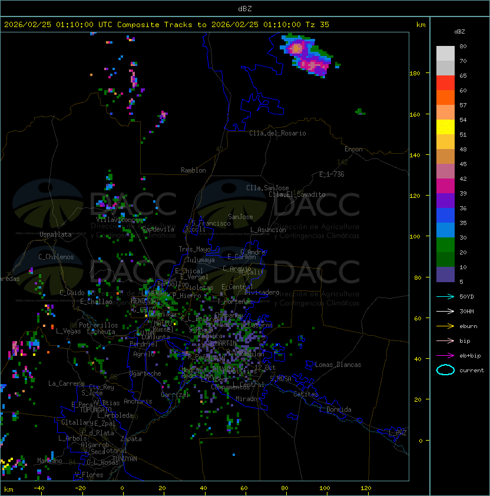Click the 'V_Flores' map label
The image size is (490, 496).
(89, 475)
